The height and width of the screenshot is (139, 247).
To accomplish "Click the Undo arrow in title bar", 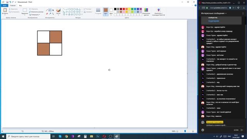I will point(10,2).
